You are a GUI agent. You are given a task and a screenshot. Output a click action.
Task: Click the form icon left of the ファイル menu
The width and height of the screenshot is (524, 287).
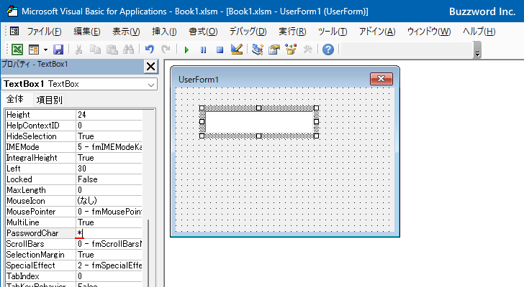coord(14,32)
